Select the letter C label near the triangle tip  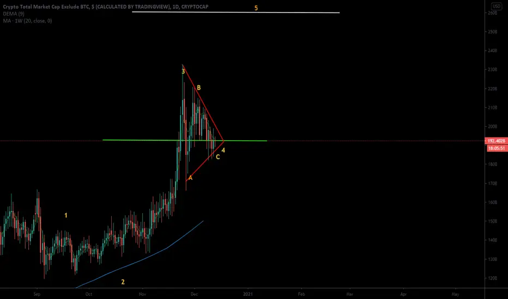[217, 157]
